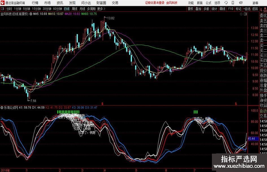Click the D3: 31.47 indicator value

point(91,108)
